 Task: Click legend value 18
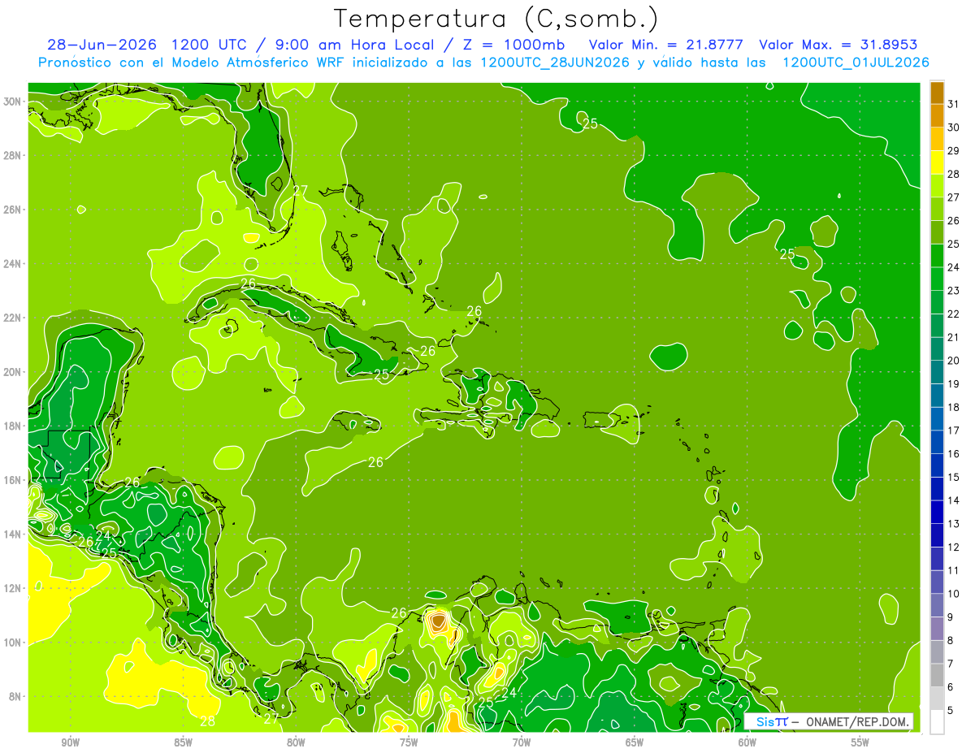(x=954, y=407)
